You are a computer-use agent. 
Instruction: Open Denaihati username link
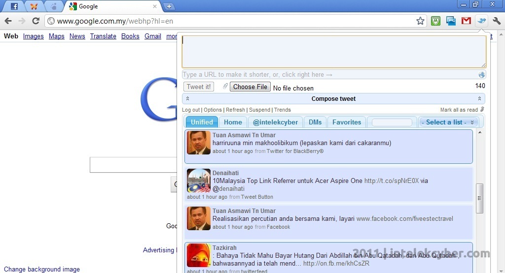point(225,173)
